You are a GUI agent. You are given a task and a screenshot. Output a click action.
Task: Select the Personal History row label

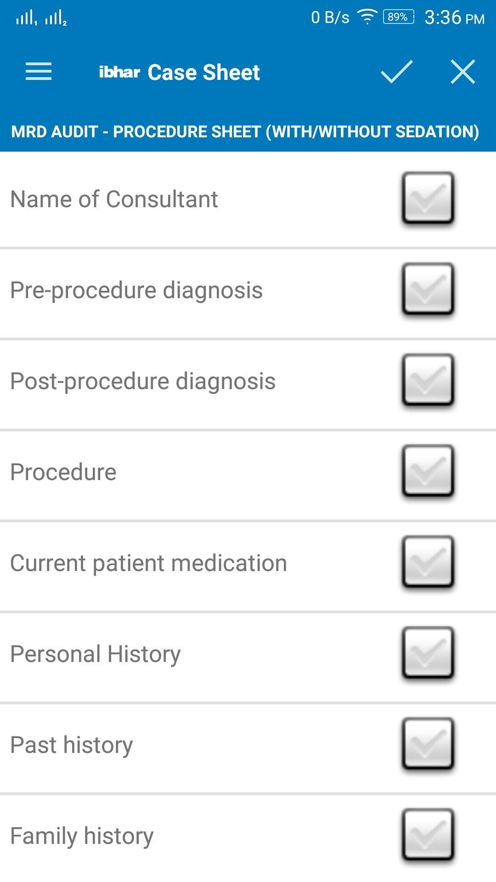(x=96, y=654)
